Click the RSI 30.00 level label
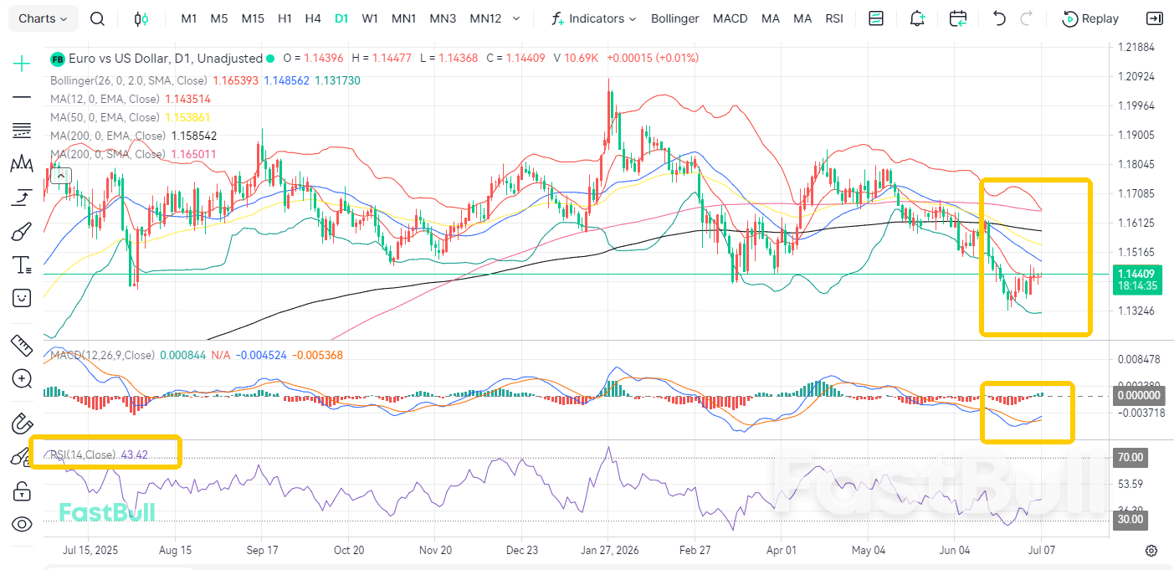Screen dimensions: 1174x570 pyautogui.click(x=1129, y=519)
